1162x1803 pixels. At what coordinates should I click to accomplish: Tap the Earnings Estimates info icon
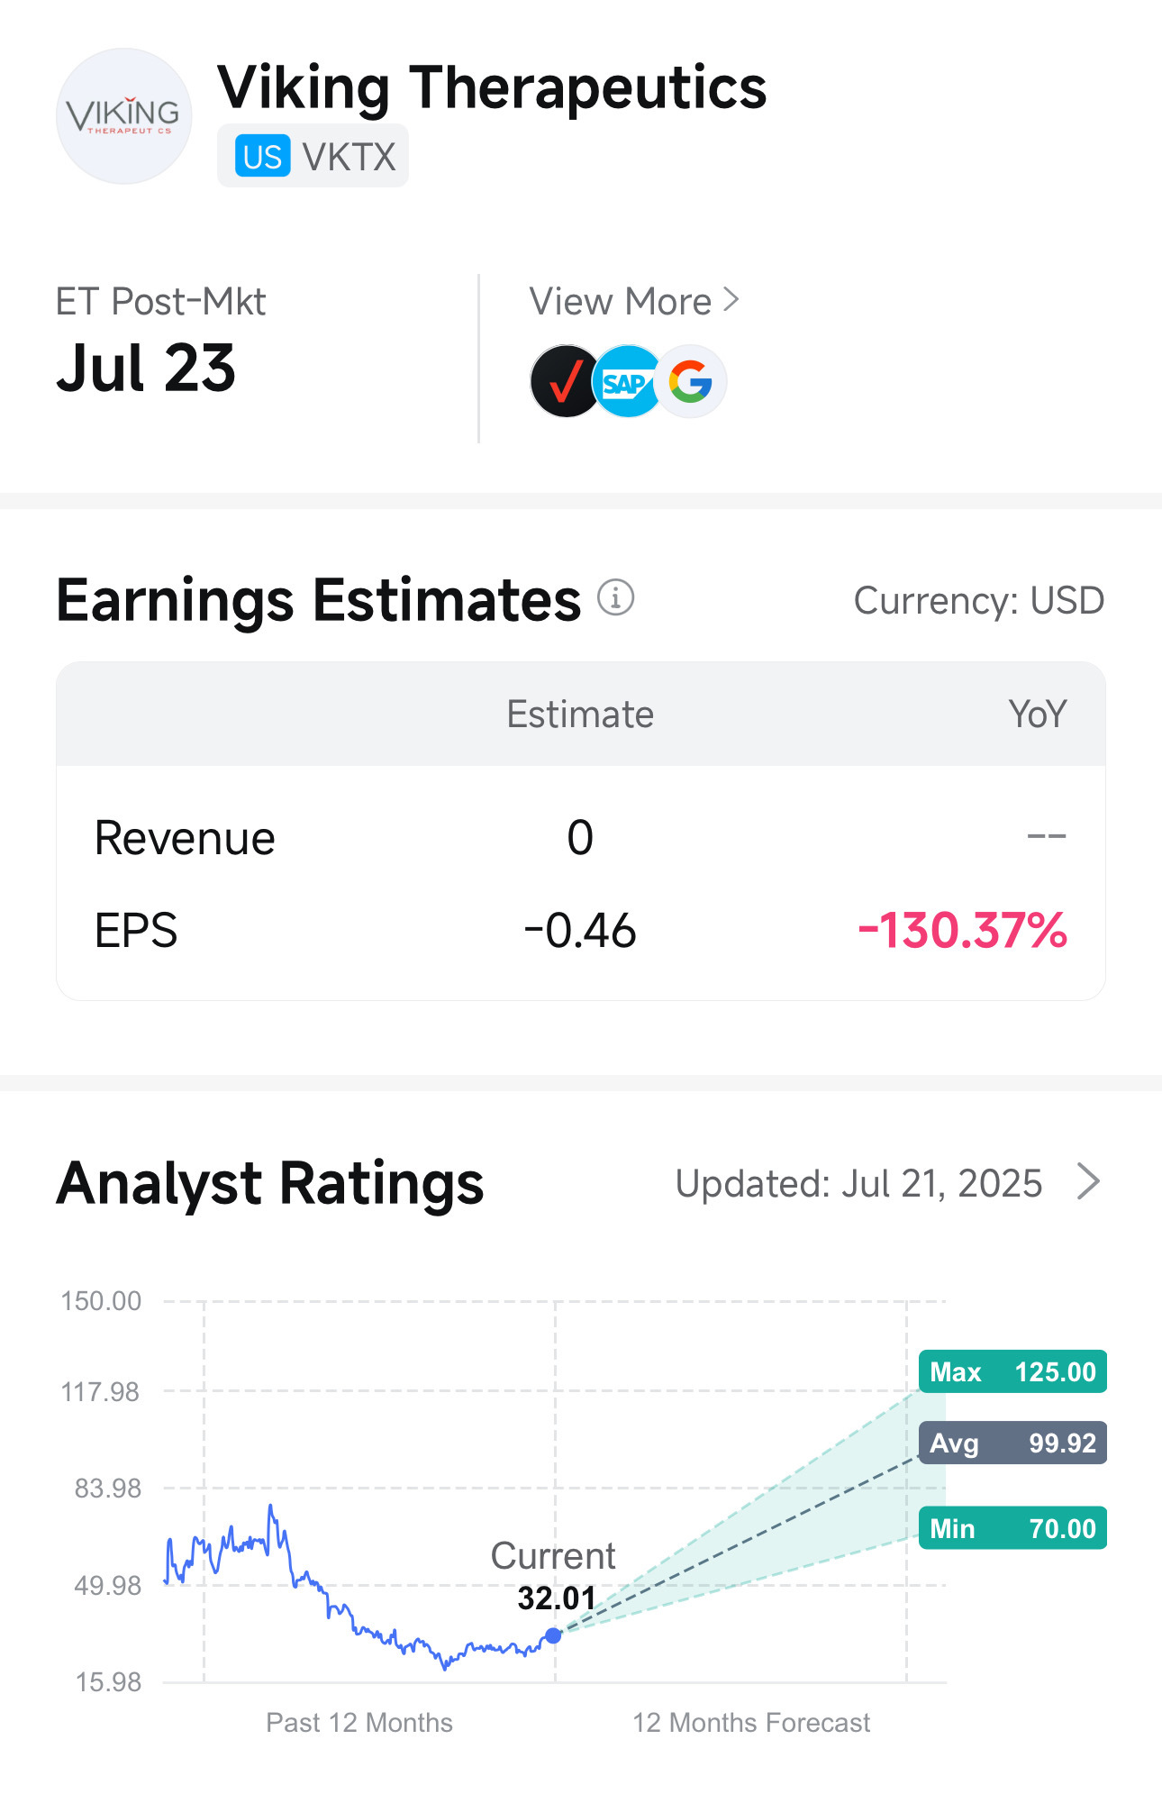coord(616,597)
